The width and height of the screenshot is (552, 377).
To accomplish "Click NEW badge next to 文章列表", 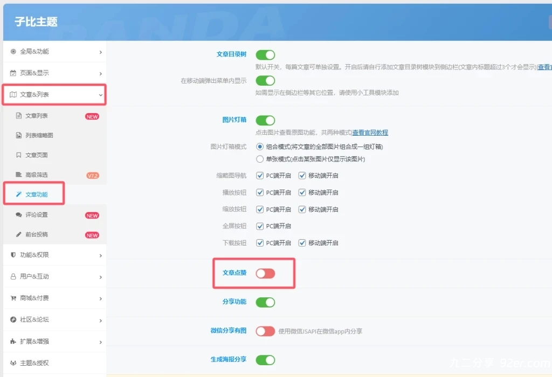I will click(x=92, y=116).
